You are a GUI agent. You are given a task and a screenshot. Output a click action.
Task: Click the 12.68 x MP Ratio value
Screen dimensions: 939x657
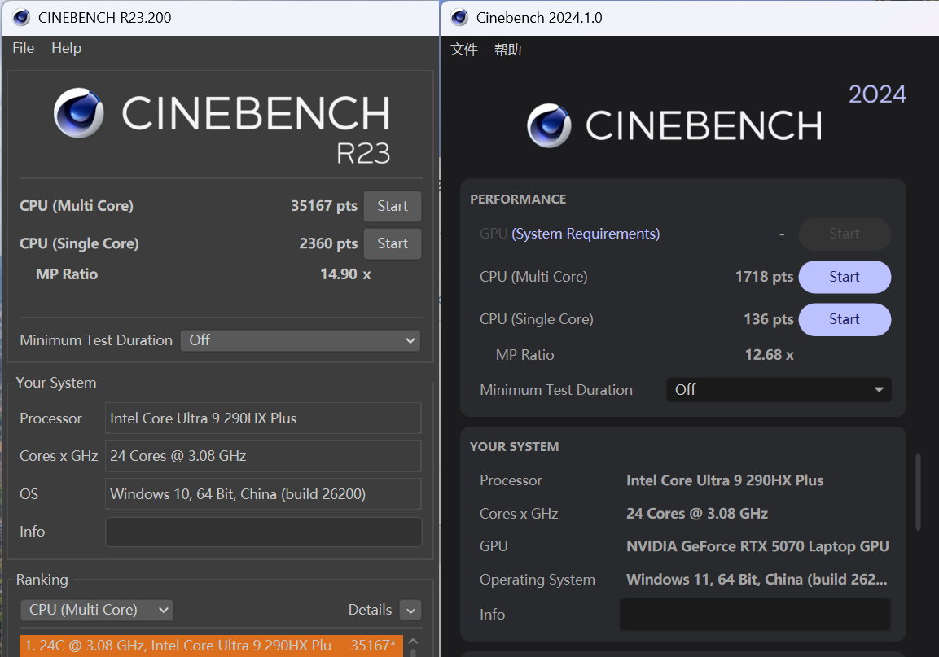[x=769, y=355]
